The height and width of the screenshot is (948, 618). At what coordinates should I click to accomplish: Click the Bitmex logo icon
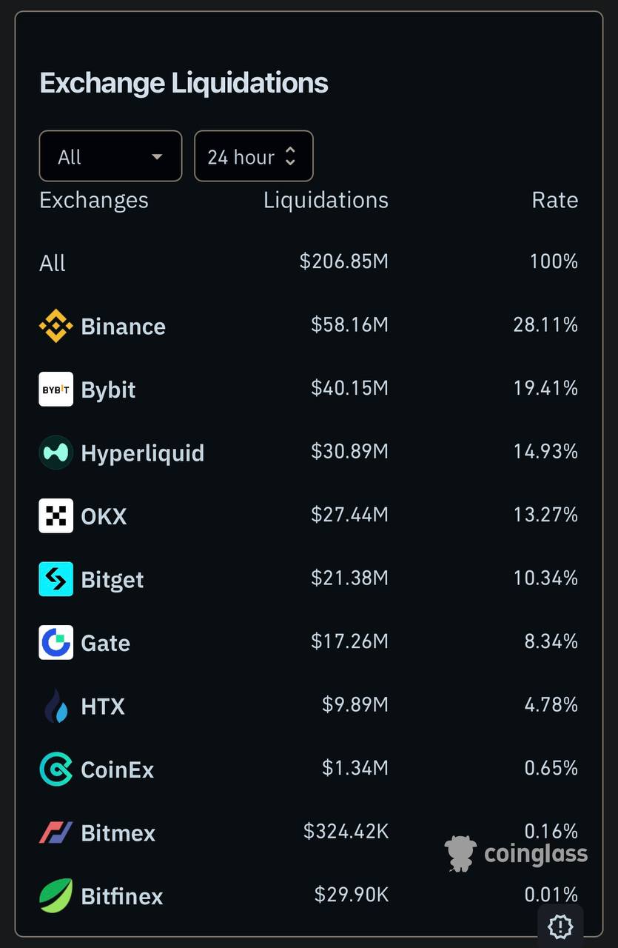point(56,832)
